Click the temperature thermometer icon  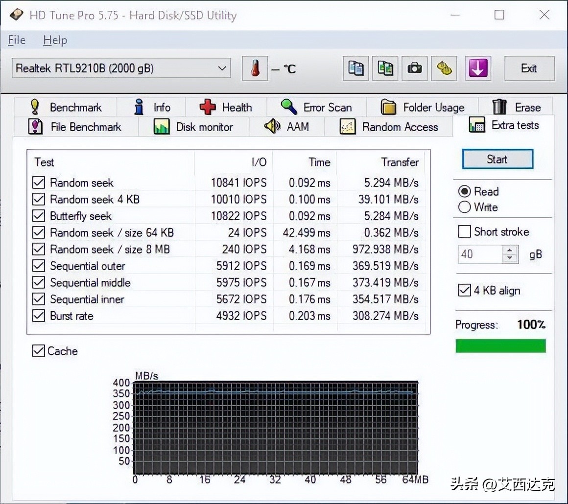point(255,69)
